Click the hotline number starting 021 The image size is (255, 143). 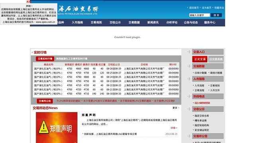(202, 103)
